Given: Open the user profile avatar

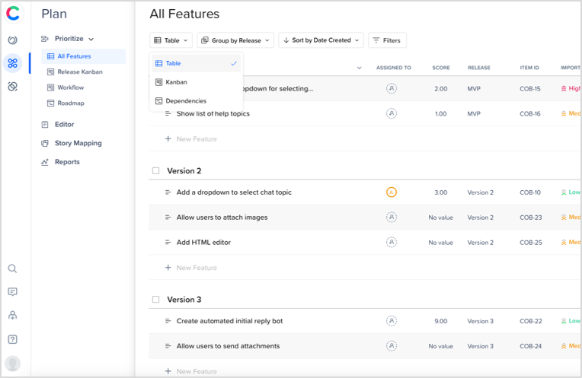Looking at the screenshot, I should (x=12, y=364).
